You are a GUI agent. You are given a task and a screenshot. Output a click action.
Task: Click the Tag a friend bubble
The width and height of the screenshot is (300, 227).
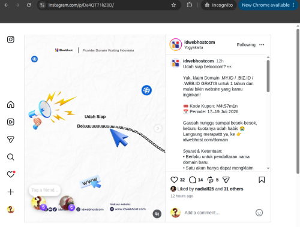(45, 190)
